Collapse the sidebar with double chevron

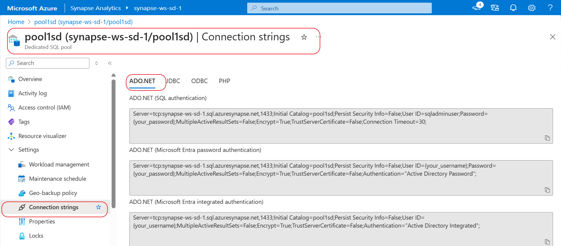pyautogui.click(x=110, y=63)
